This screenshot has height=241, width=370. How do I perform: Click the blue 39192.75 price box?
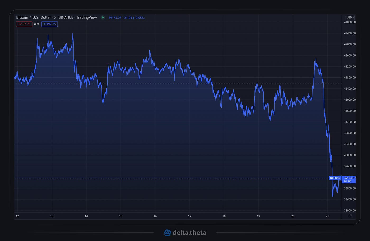pos(49,24)
